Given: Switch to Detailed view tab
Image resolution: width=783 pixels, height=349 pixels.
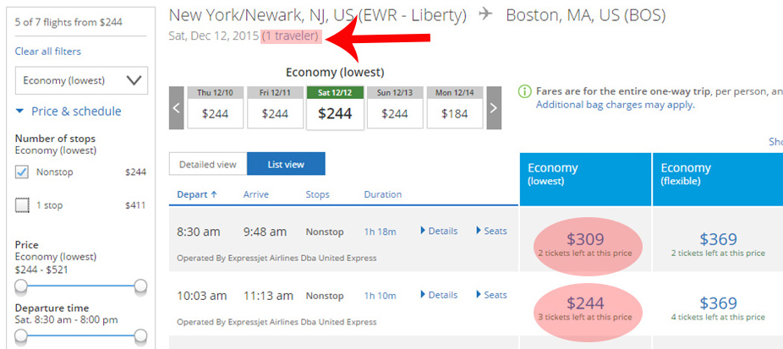Looking at the screenshot, I should [x=208, y=164].
